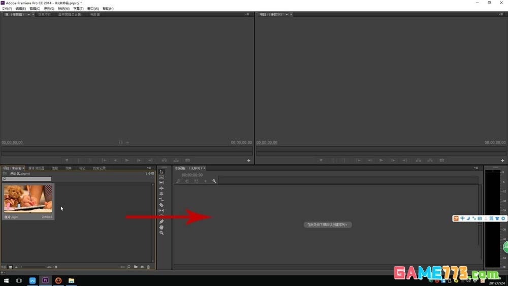508x286 pixels.
Task: Select the Slip tool
Action: click(x=162, y=210)
